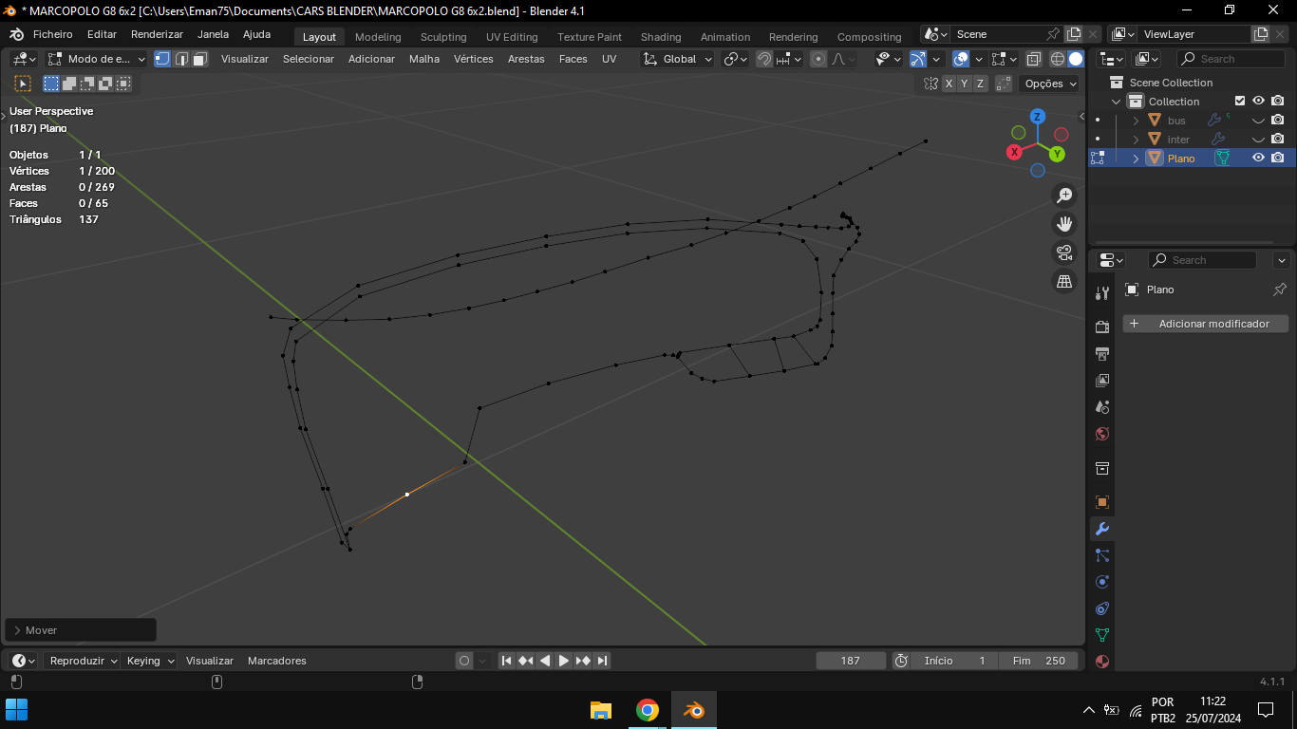Open the Reproduzir playback dropdown
Screen dimensions: 1297x729
[x=83, y=661]
